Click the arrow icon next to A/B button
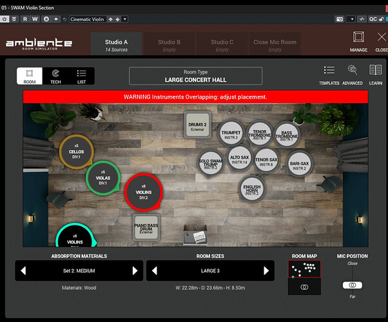The height and width of the screenshot is (322, 388). click(56, 19)
